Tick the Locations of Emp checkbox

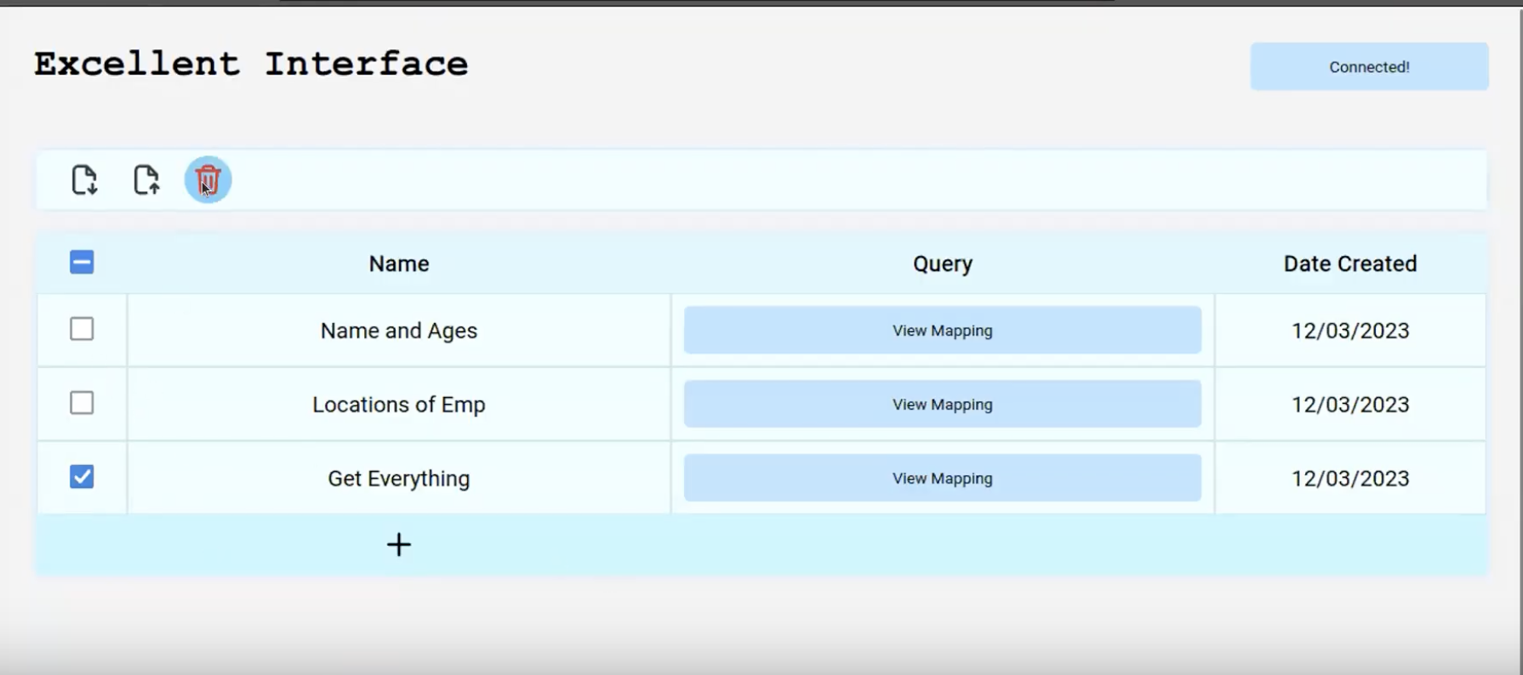coord(82,403)
